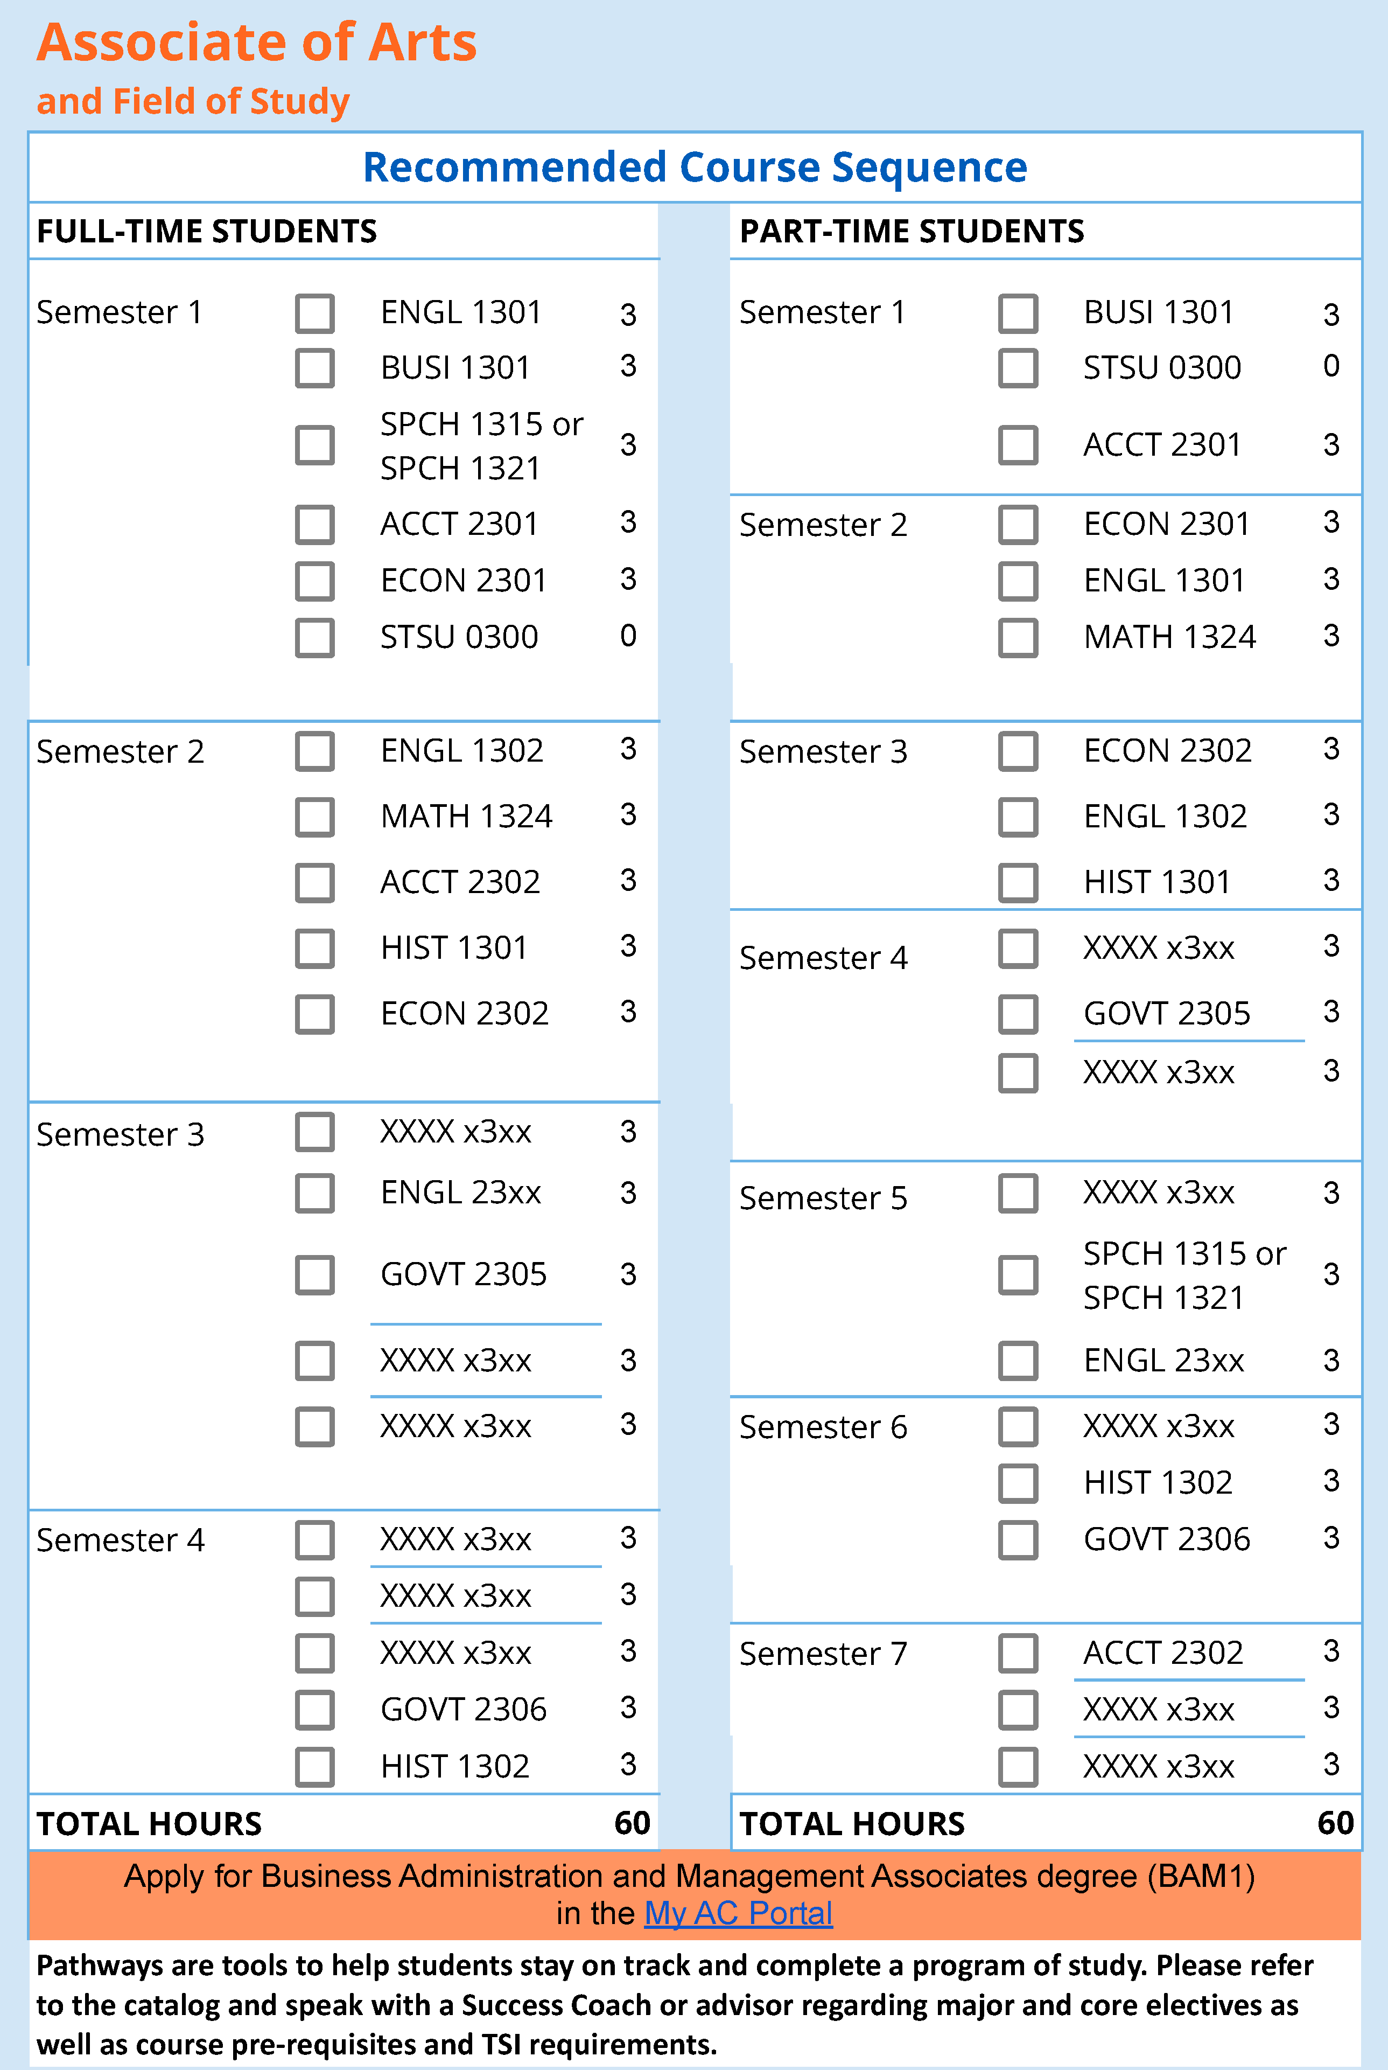Mark MATH 1324 in full-time Semester 2
This screenshot has width=1388, height=2070.
click(314, 817)
